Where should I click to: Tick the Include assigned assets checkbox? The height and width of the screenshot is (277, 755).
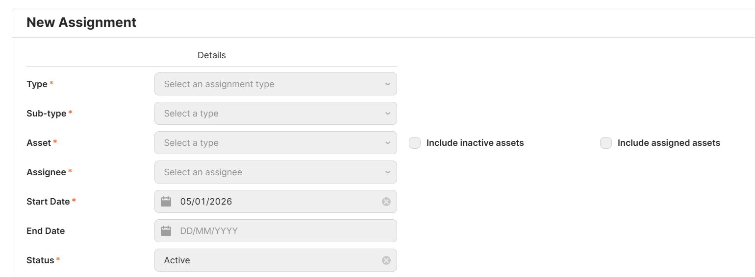click(x=606, y=143)
